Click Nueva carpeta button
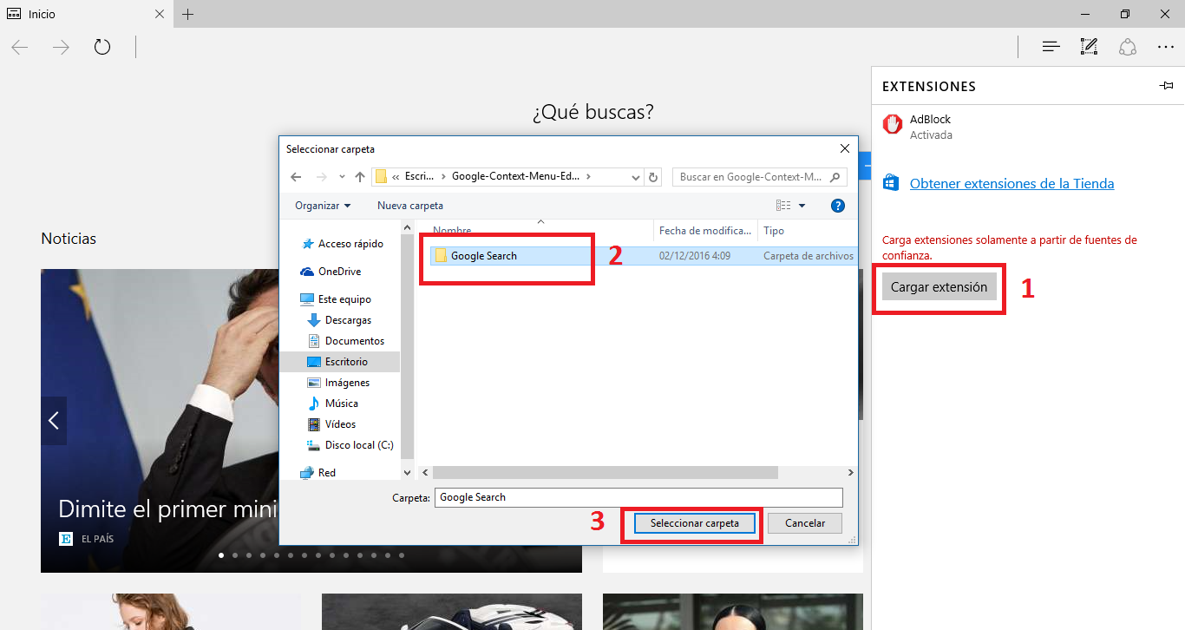 coord(410,206)
